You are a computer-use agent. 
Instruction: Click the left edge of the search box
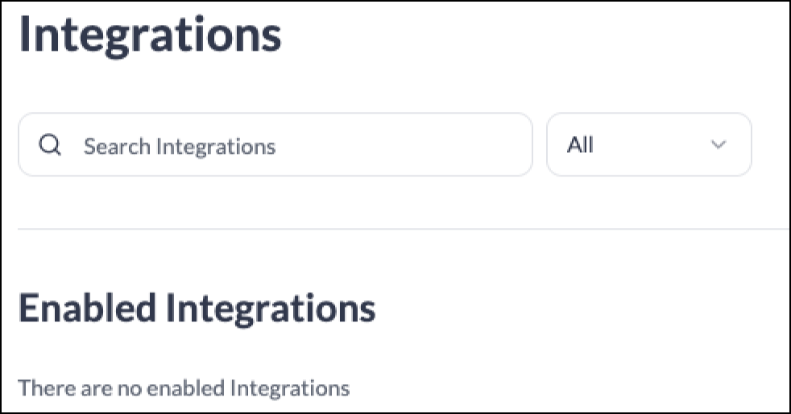(23, 145)
